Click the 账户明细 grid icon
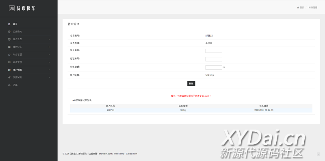 pyautogui.click(x=9, y=70)
